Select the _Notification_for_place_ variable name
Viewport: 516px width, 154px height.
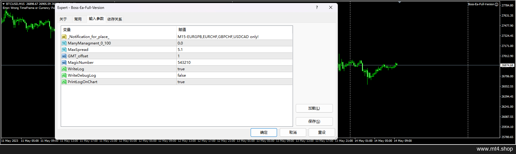click(x=88, y=37)
